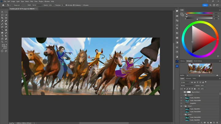
Task: Open the options bar Opacity dropdown arrow
Action: pyautogui.click(x=53, y=5)
